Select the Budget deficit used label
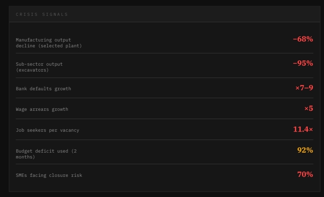This screenshot has width=324, height=197. tap(46, 151)
